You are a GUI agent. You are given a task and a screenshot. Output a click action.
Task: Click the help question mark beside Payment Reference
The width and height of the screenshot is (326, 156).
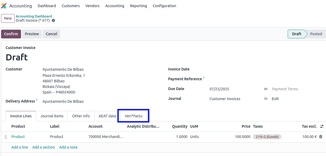click(x=204, y=78)
